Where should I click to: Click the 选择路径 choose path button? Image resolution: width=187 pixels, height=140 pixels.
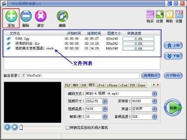click(151, 76)
